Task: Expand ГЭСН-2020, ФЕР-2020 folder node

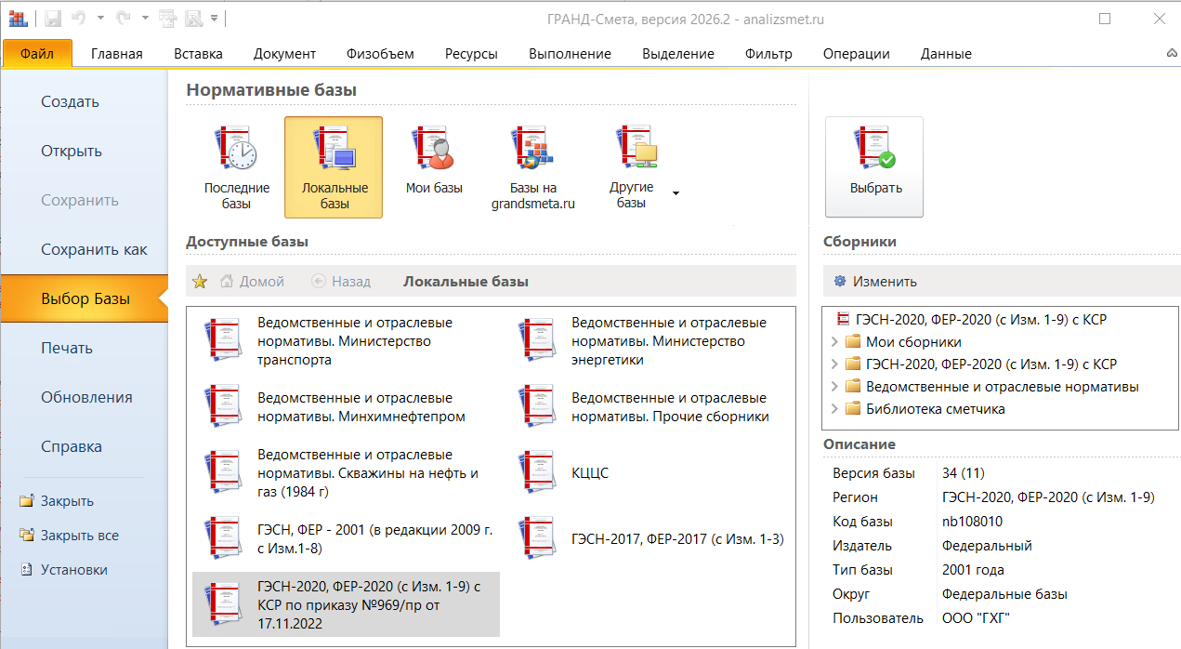Action: click(833, 364)
